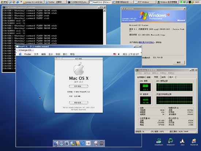Open the 窗口 (Window) menu in Finder
This screenshot has width=201, height=151.
pyautogui.click(x=65, y=54)
